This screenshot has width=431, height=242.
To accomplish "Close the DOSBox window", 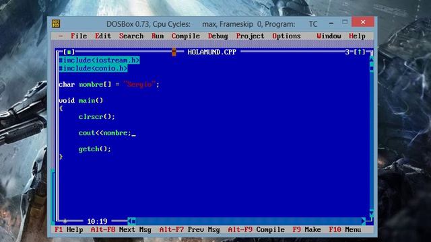I will pos(363,22).
